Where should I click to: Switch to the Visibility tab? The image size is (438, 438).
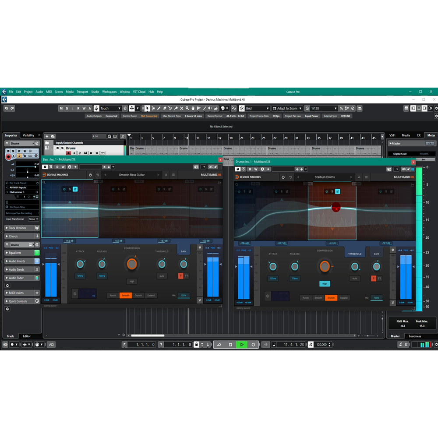tap(28, 135)
